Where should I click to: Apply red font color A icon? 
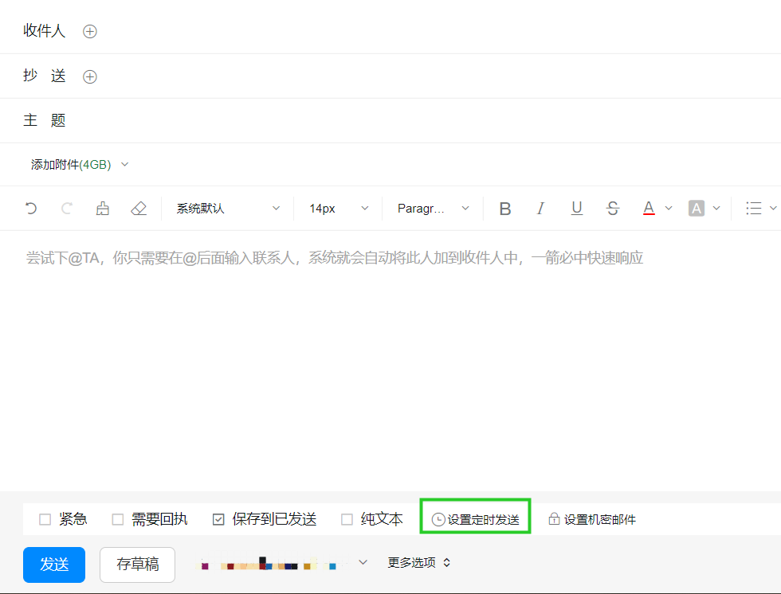coord(649,209)
